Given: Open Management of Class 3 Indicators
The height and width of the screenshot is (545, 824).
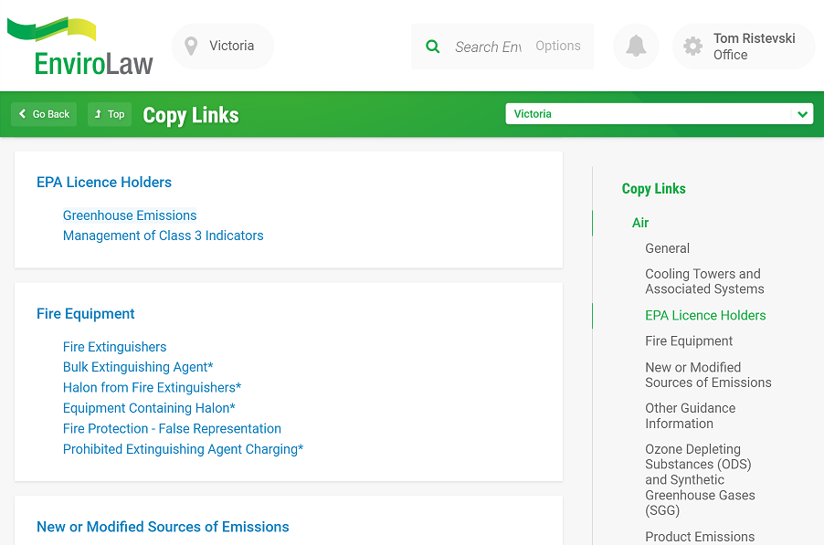Looking at the screenshot, I should point(163,236).
